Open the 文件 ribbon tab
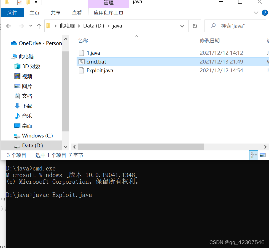The image size is (269, 248). [12, 12]
